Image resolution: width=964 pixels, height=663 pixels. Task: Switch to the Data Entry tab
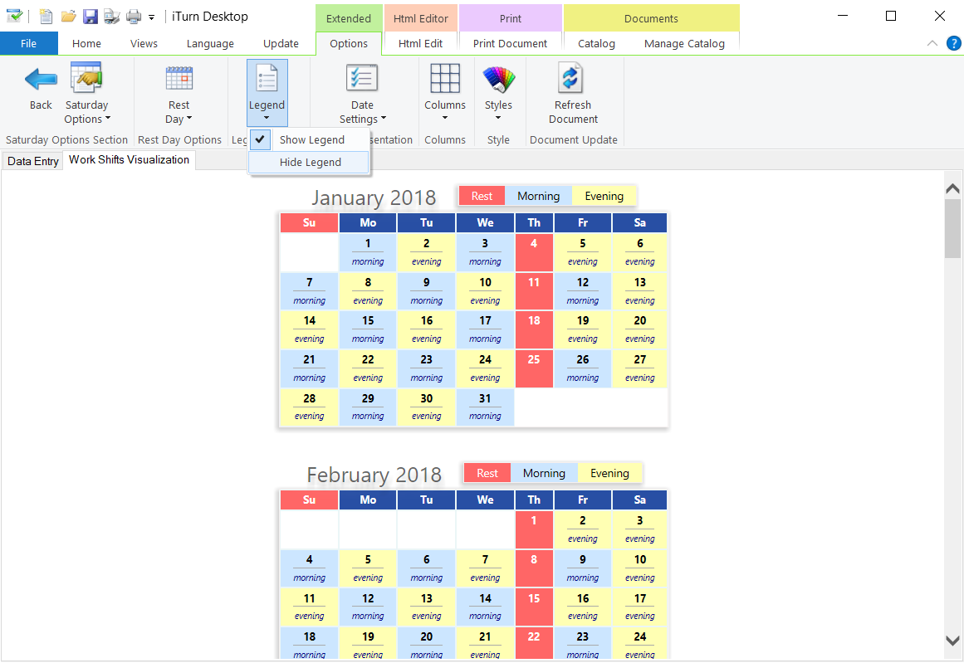33,161
